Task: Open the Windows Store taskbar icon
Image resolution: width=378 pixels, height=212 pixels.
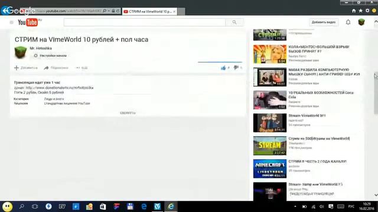Action: click(x=103, y=207)
